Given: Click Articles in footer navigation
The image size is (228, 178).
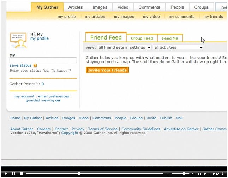Looking at the screenshot, I should pos(52,118).
